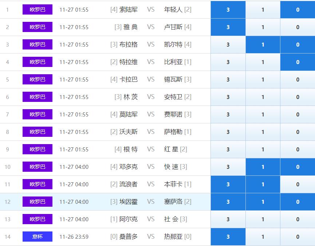Screen dimensions: 315x246
Task: Select 1 in 根特 vs 红星 row
Action: point(263,150)
